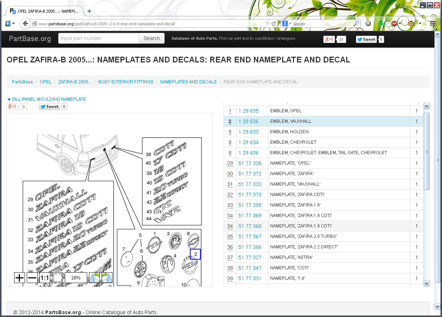
Task: Rotate the diagram counterclockwise
Action: [95, 278]
